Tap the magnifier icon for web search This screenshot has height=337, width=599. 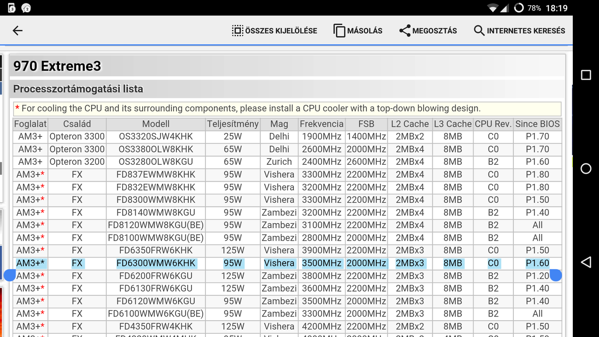[x=479, y=31]
